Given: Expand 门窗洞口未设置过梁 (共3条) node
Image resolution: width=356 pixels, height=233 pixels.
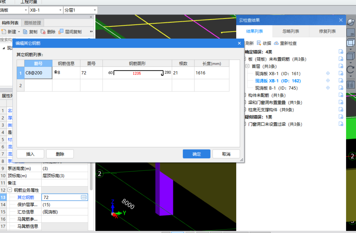Looking at the screenshot, I should pos(245,124).
